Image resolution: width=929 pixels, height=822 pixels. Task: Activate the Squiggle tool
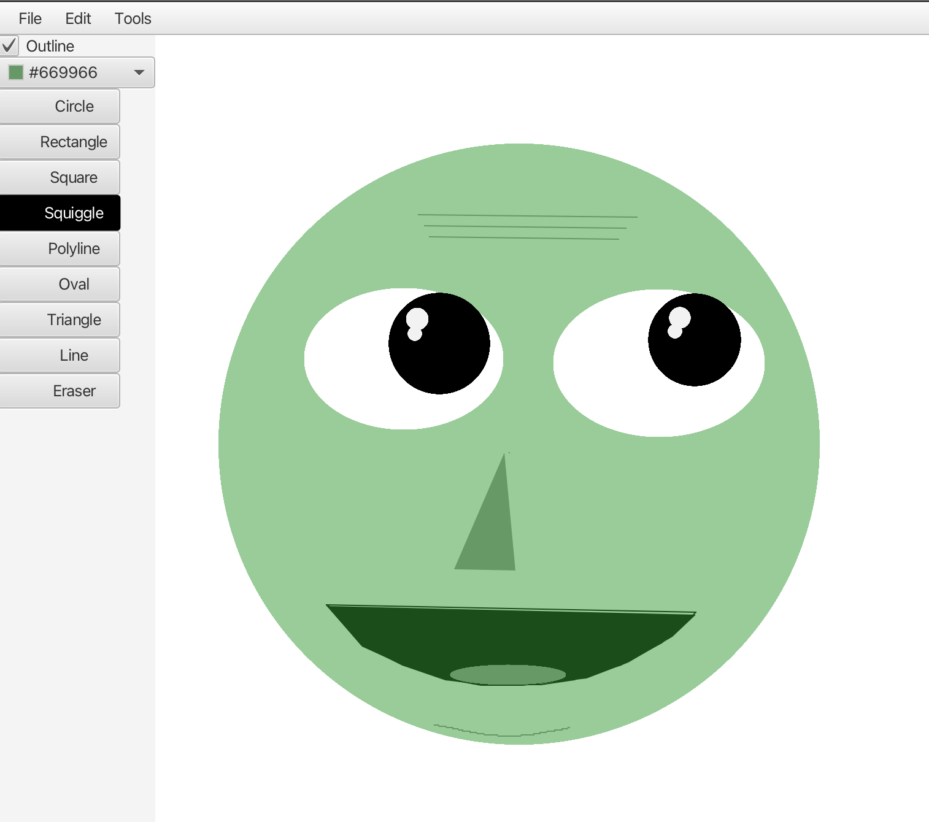(x=60, y=213)
